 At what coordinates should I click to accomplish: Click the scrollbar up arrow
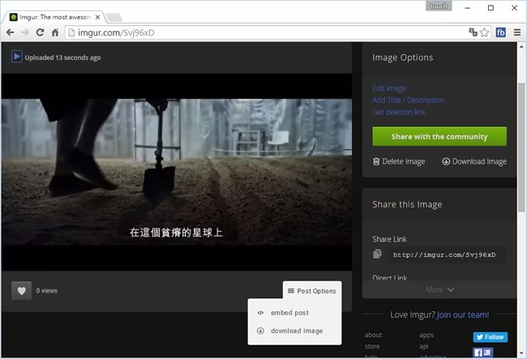pos(521,47)
